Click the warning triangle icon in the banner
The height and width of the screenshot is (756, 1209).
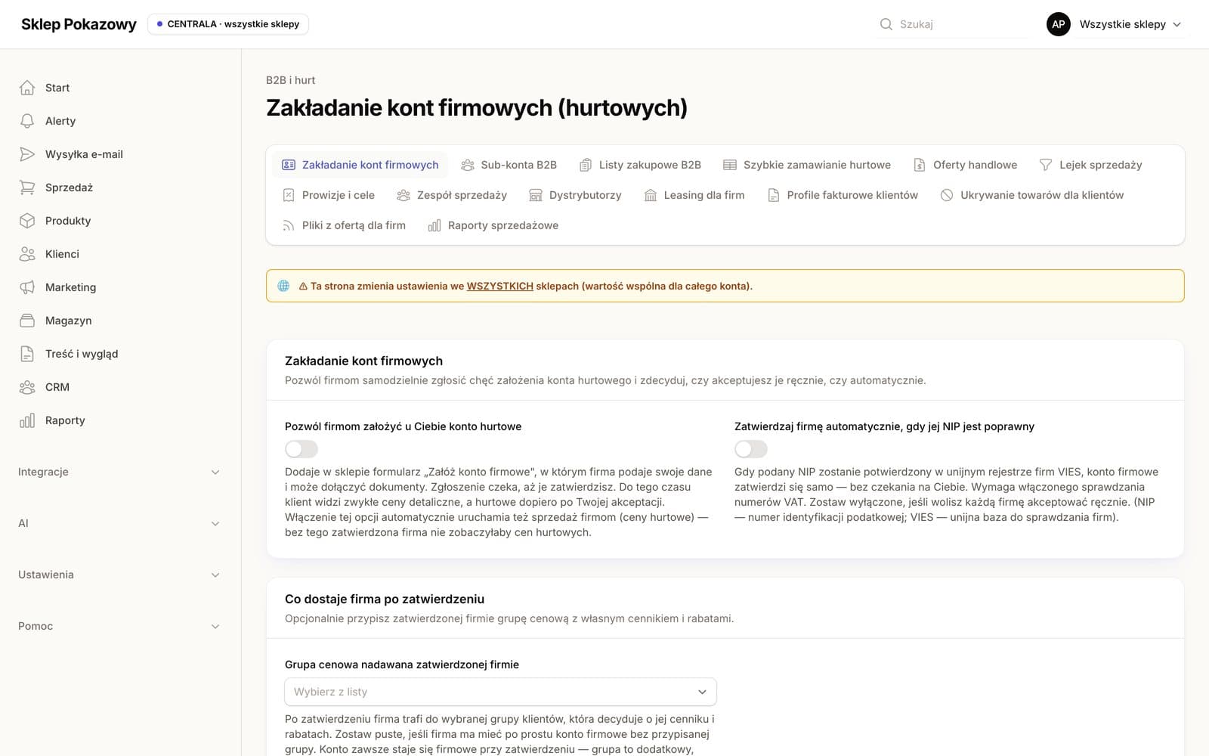(x=303, y=287)
